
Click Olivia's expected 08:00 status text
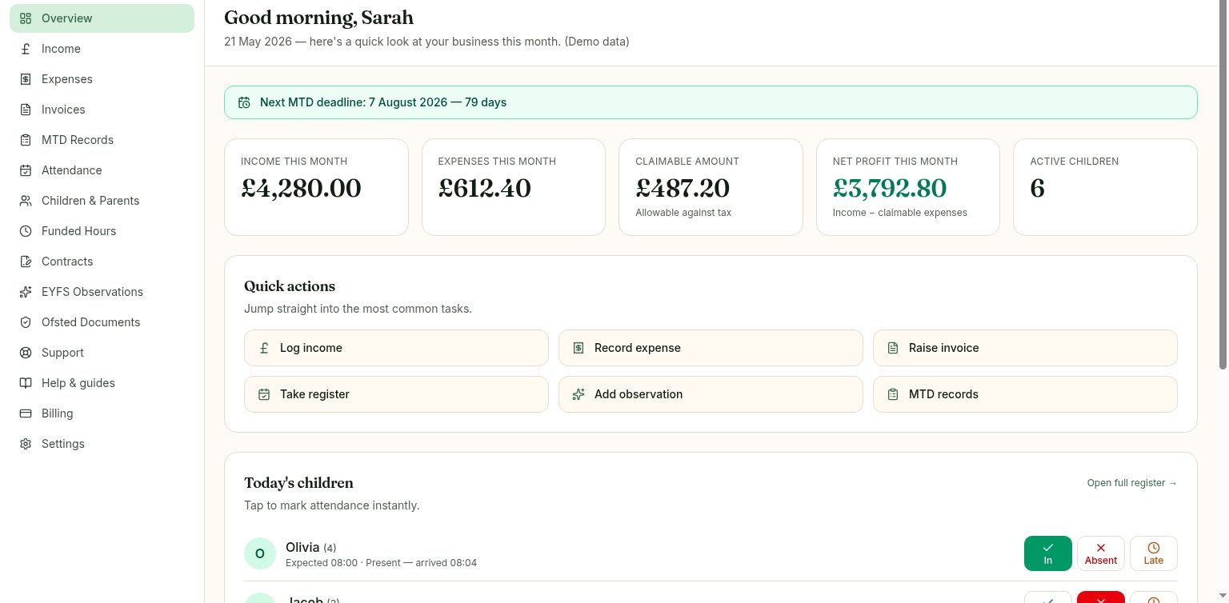point(381,563)
